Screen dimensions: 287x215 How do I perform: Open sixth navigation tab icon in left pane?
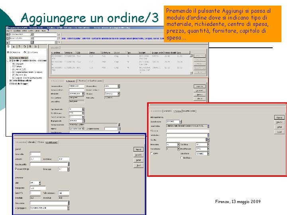[x=35, y=47]
